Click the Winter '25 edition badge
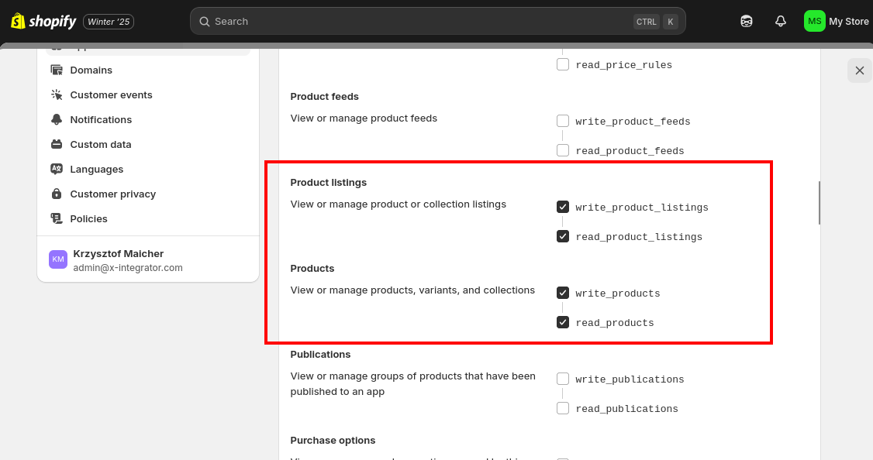The width and height of the screenshot is (873, 460). click(x=109, y=22)
